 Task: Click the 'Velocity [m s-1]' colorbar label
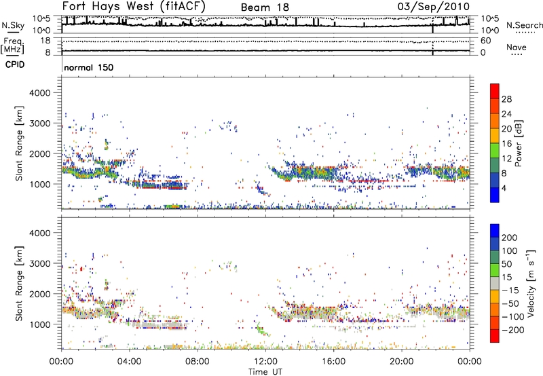click(531, 283)
